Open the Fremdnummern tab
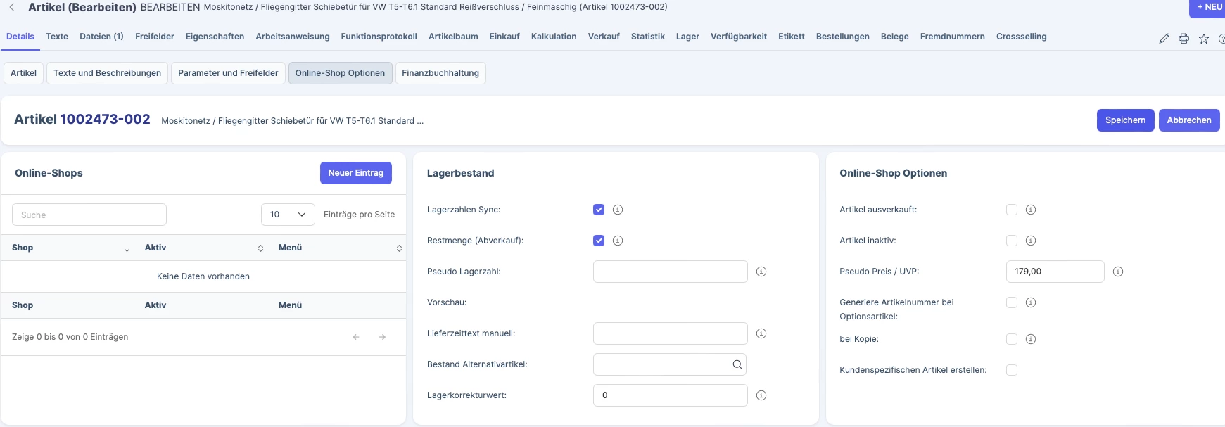 coord(952,37)
